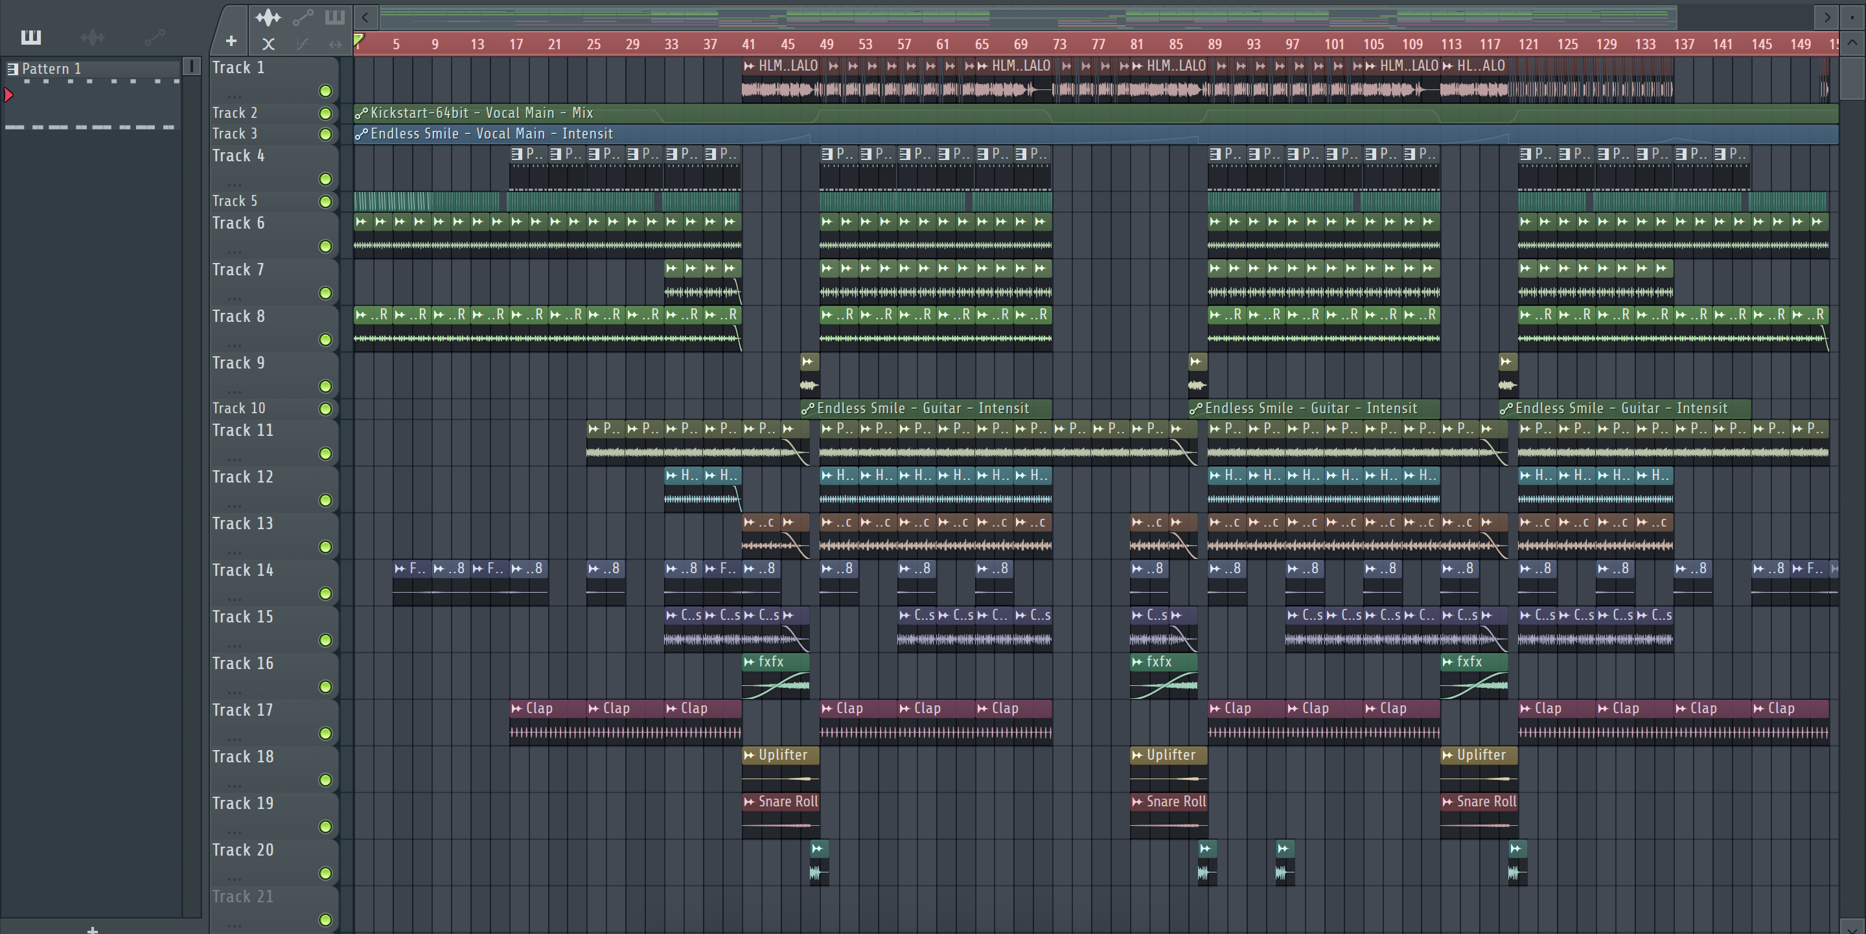Select the first fxfx clip on Track 16

pos(776,676)
